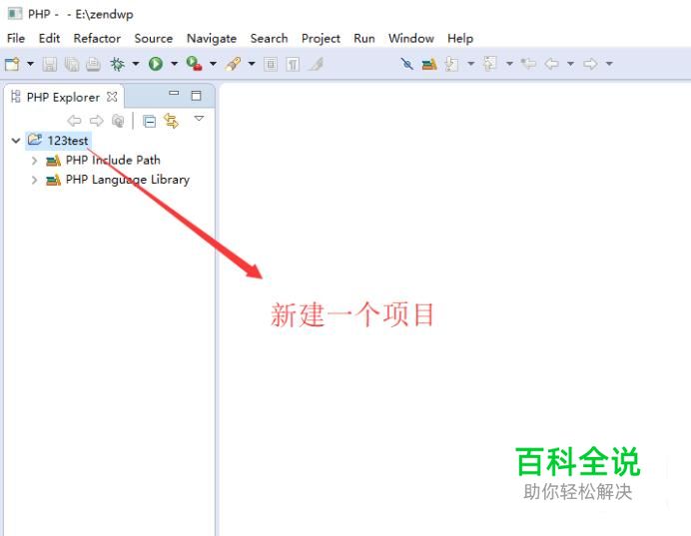
Task: Click the toolbar Back arrow icon
Action: tap(552, 64)
